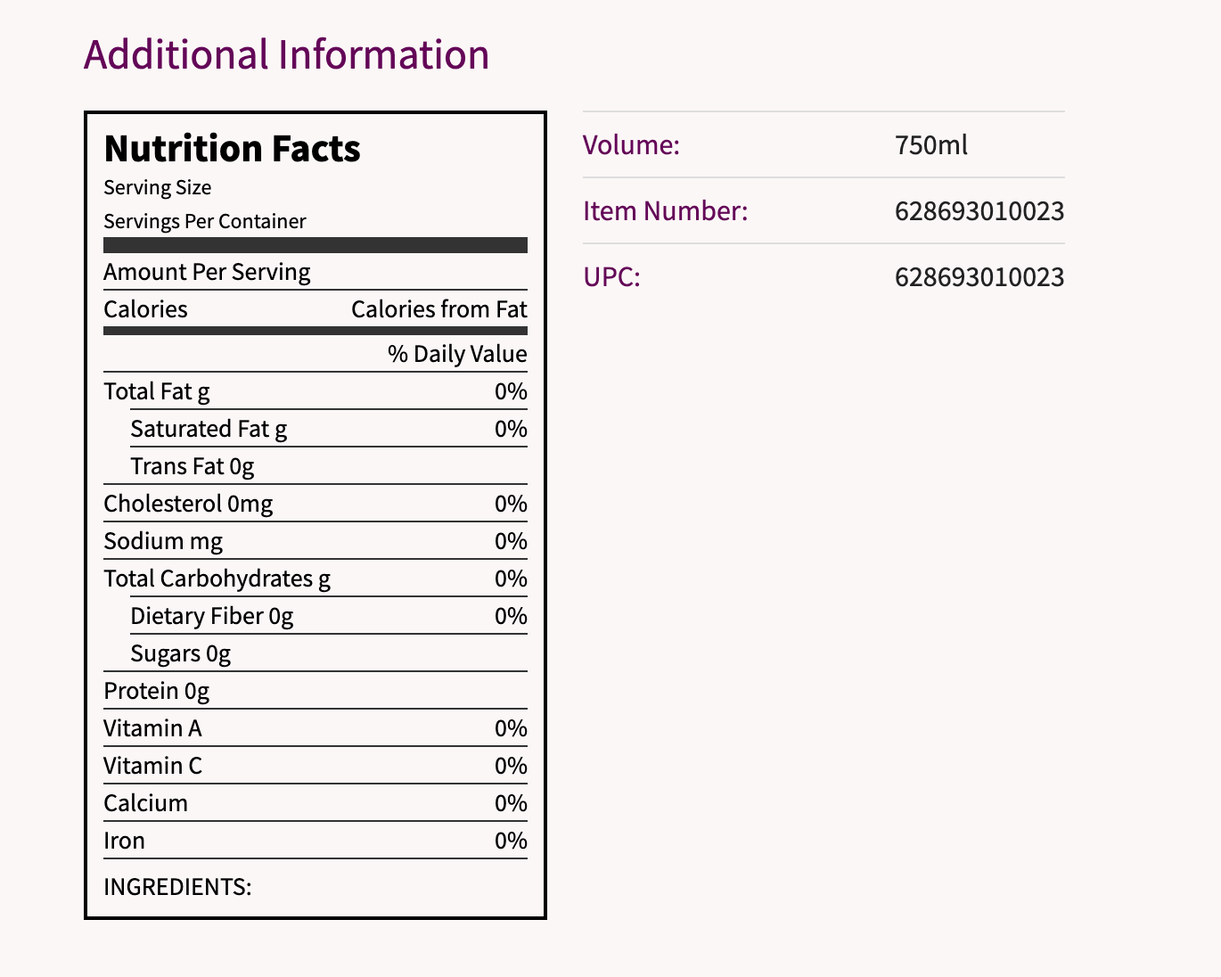The image size is (1221, 977).
Task: Select the Item Number value 628693010023
Action: pos(979,211)
